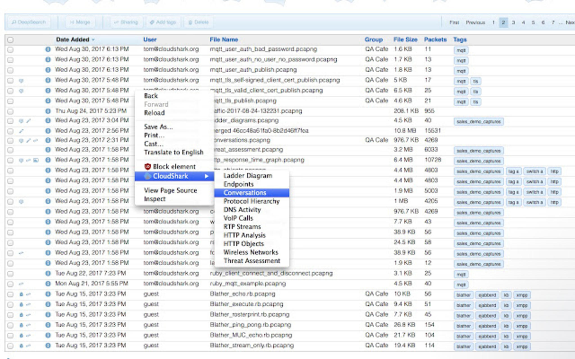Sort by Packets column header
This screenshot has height=359, width=575.
(x=435, y=40)
